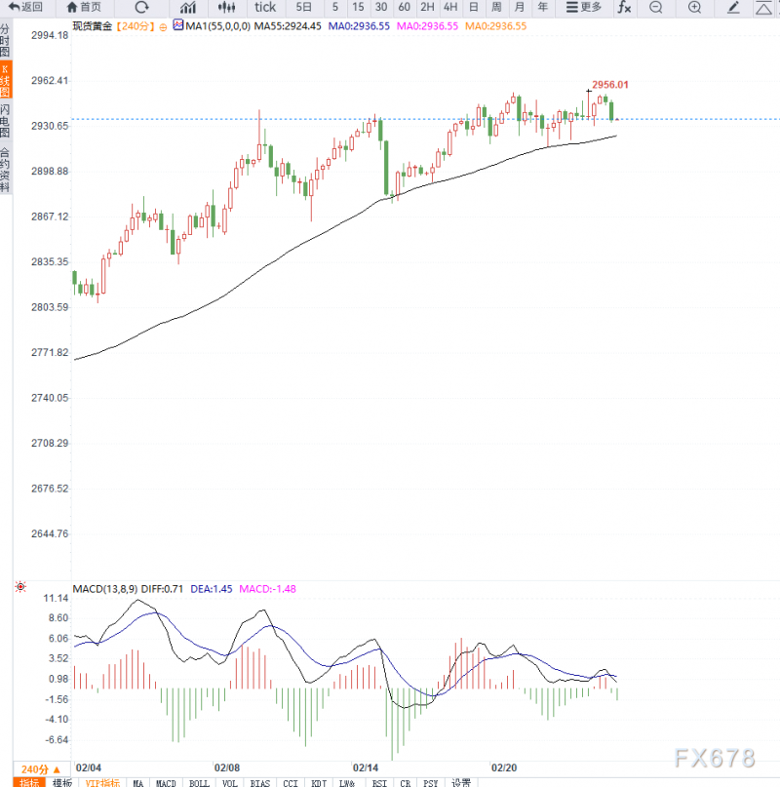Viewport: 780px width, 787px height.
Task: Switch to the candlestick chart icon
Action: click(x=226, y=7)
